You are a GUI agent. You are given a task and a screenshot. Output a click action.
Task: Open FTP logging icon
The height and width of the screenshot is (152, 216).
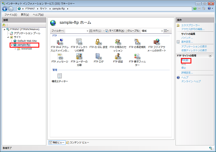click(99, 58)
